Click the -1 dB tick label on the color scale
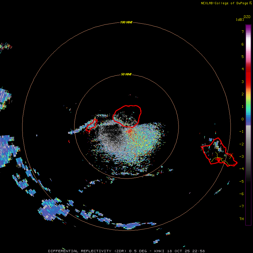The height and width of the screenshot is (253, 253). pyautogui.click(x=241, y=132)
